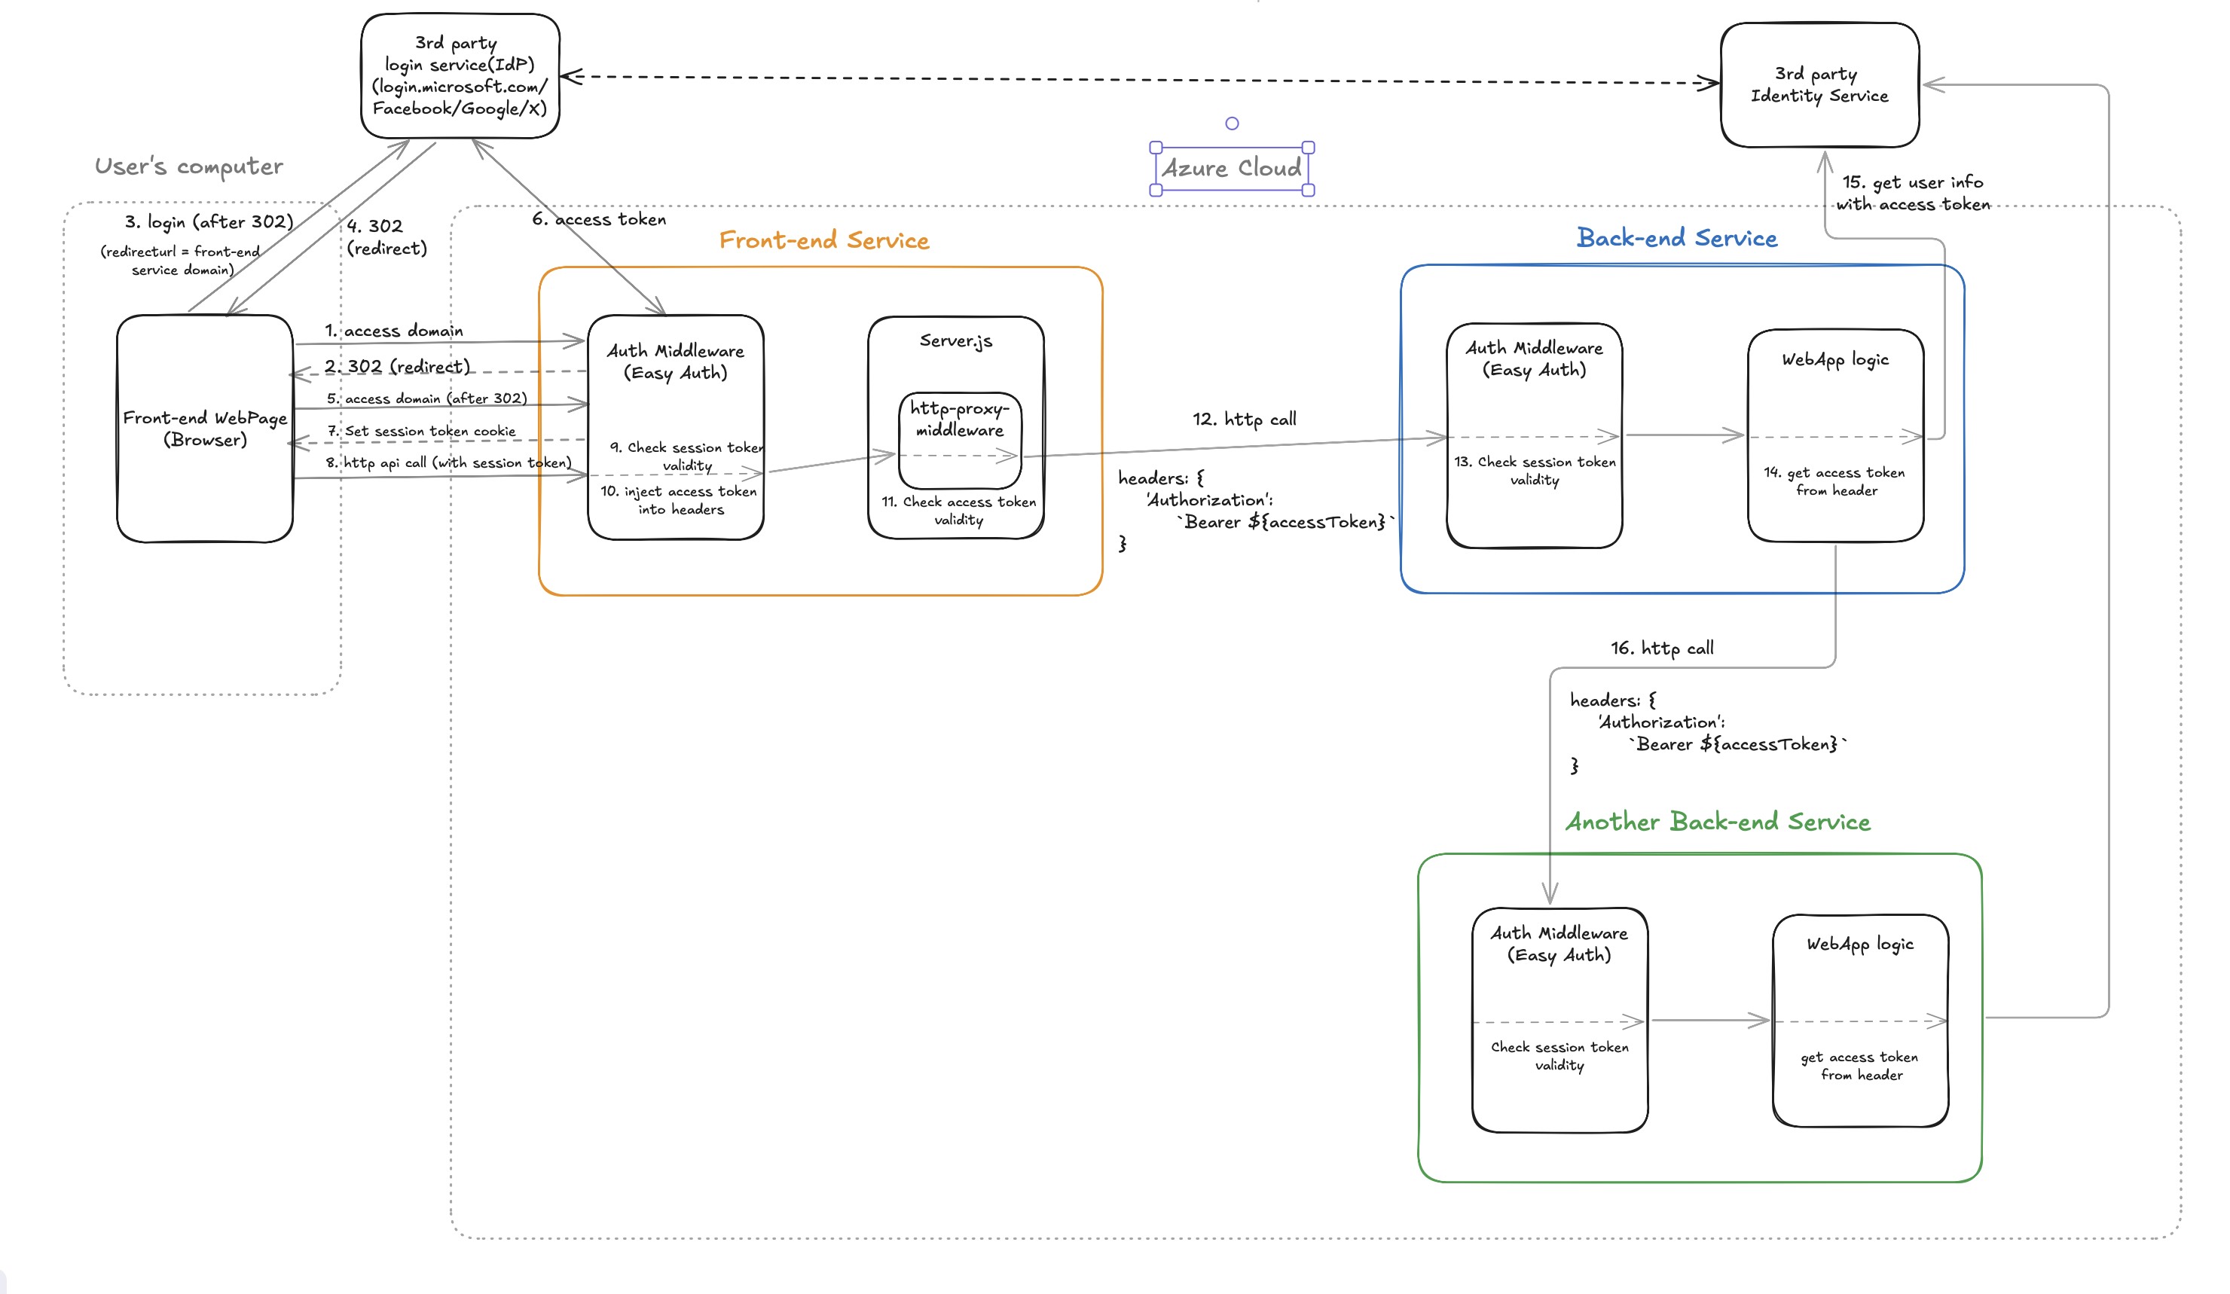Click the Another Back-end Service green title
The image size is (2230, 1294).
click(1718, 822)
